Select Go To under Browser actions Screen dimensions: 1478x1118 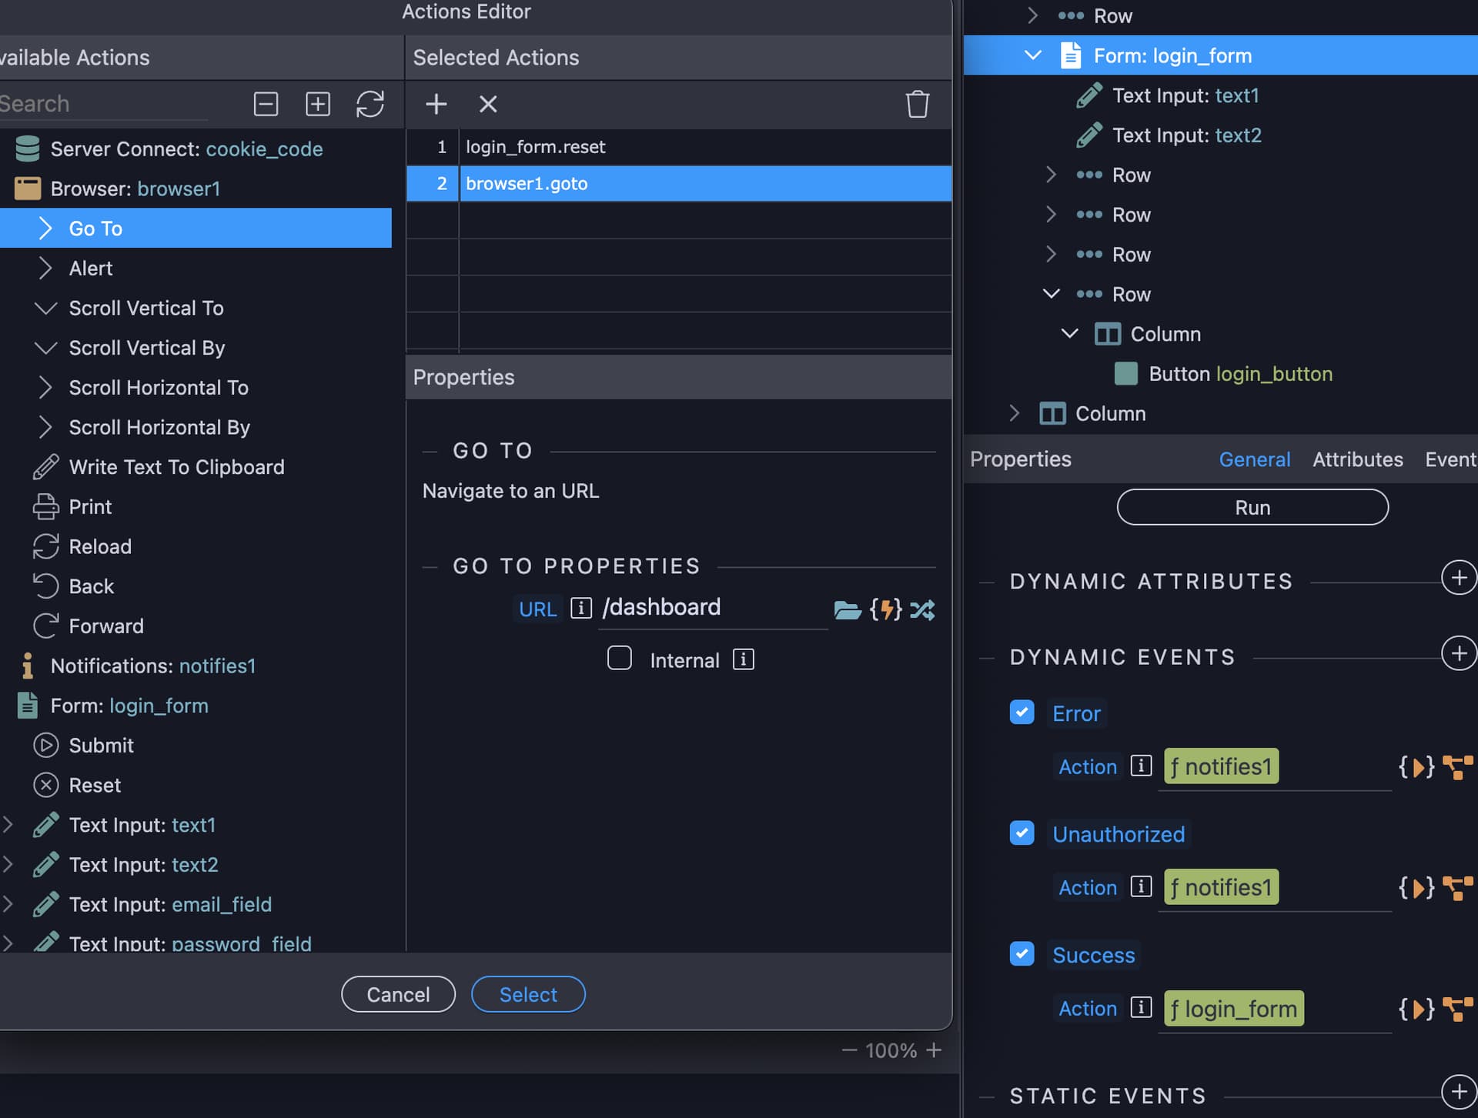196,229
